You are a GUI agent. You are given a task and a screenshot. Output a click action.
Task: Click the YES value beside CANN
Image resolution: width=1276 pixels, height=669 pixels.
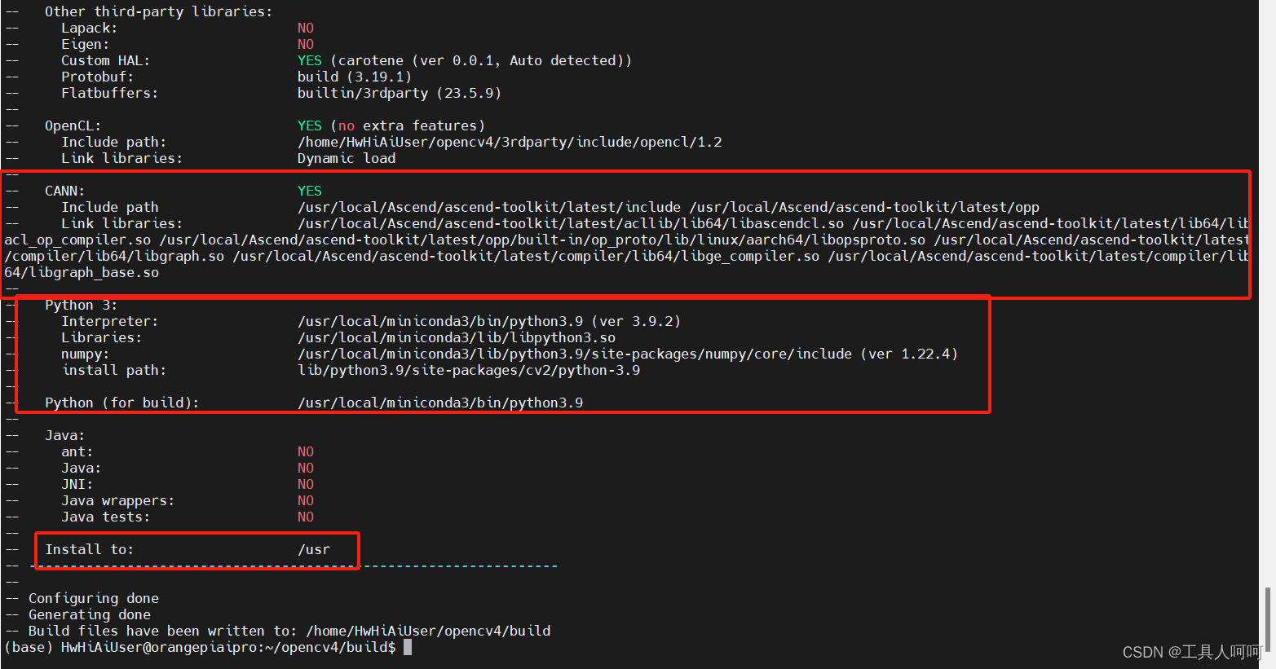click(310, 191)
